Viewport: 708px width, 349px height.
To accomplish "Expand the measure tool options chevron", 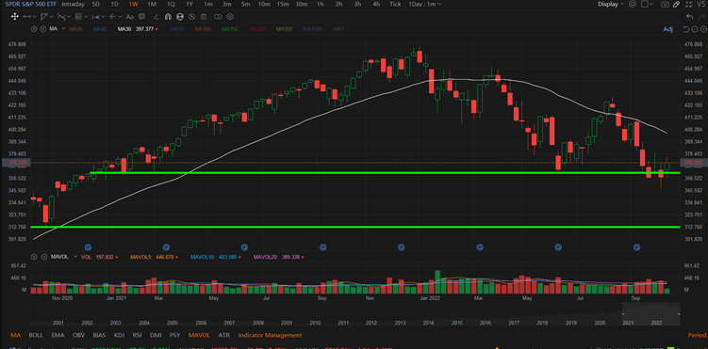I will point(104,17).
